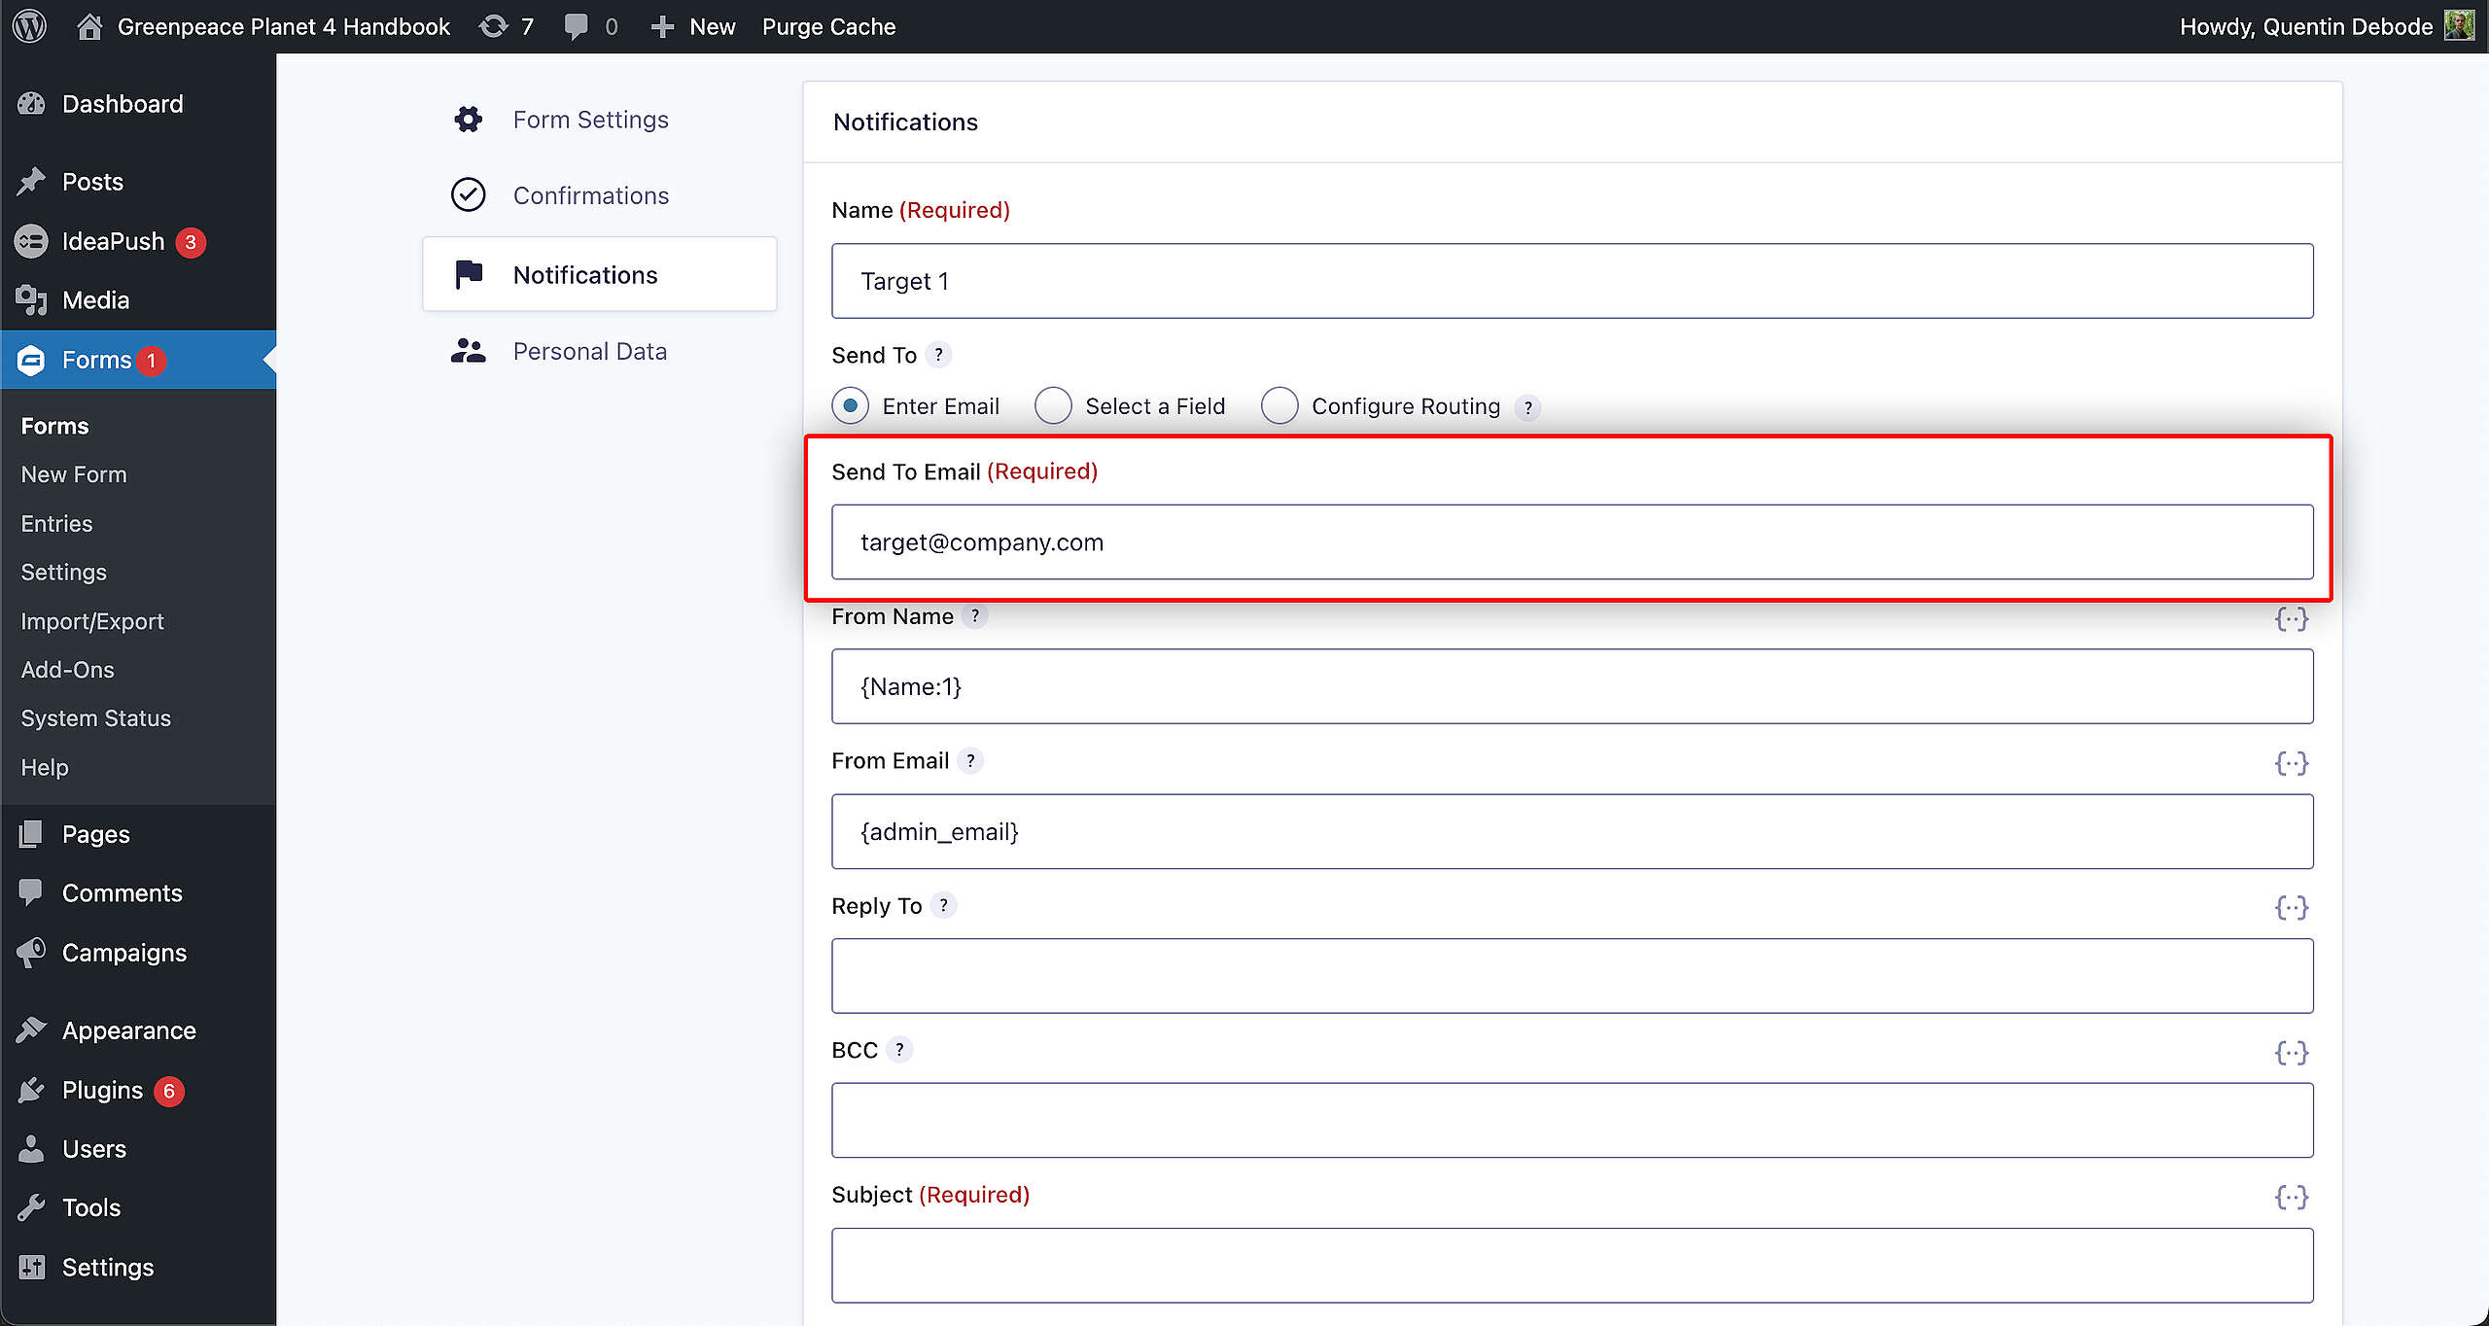This screenshot has width=2489, height=1326.
Task: Show the Reply To help tooltip
Action: [x=943, y=906]
